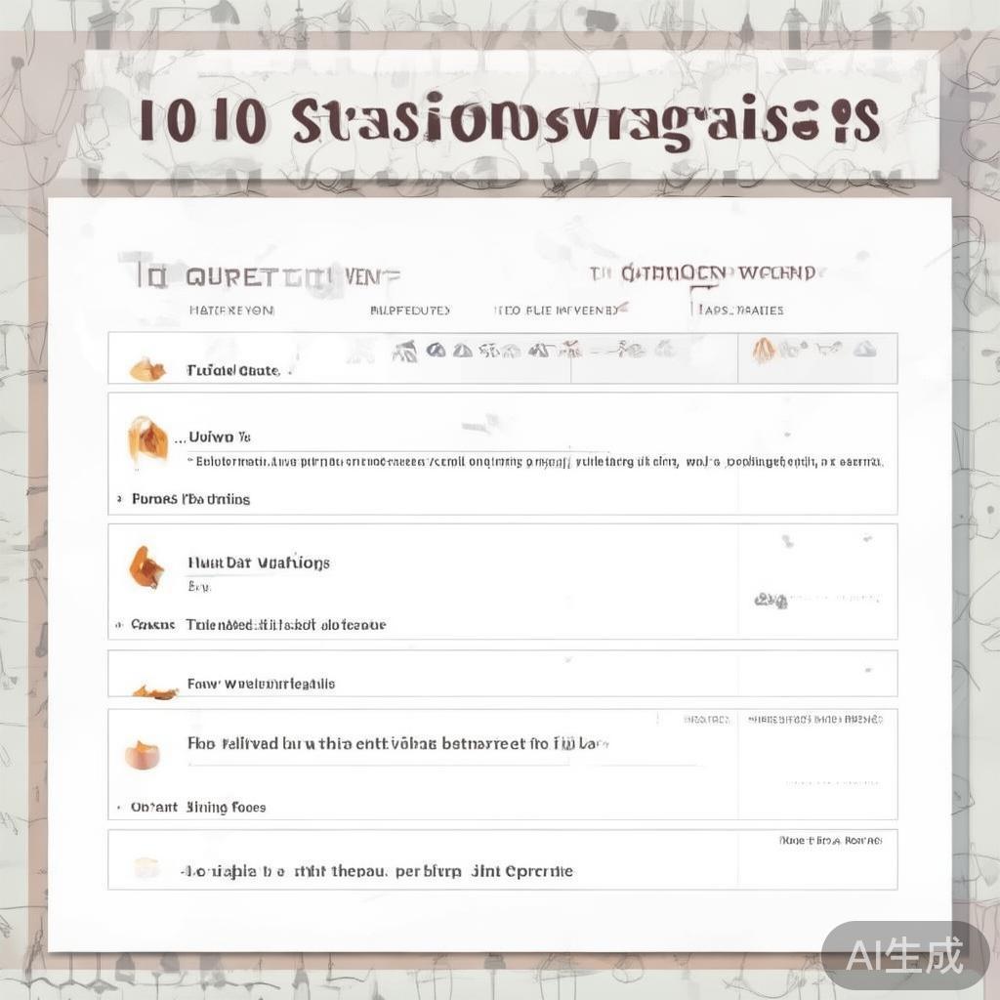
Task: Click the orange icon next to "Uoiwo"
Action: click(147, 438)
